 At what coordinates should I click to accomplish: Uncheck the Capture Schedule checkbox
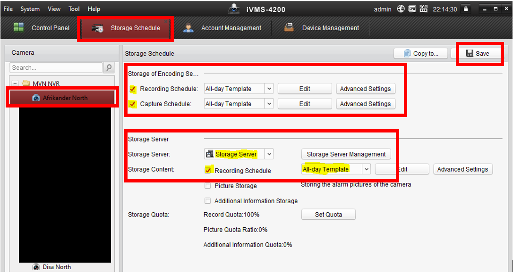click(x=133, y=104)
